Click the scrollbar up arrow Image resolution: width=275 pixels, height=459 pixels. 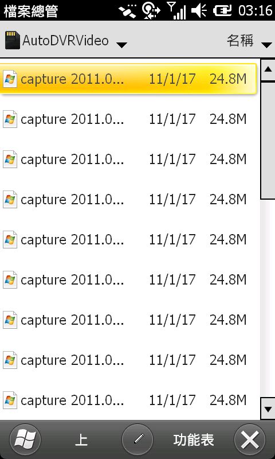[268, 69]
